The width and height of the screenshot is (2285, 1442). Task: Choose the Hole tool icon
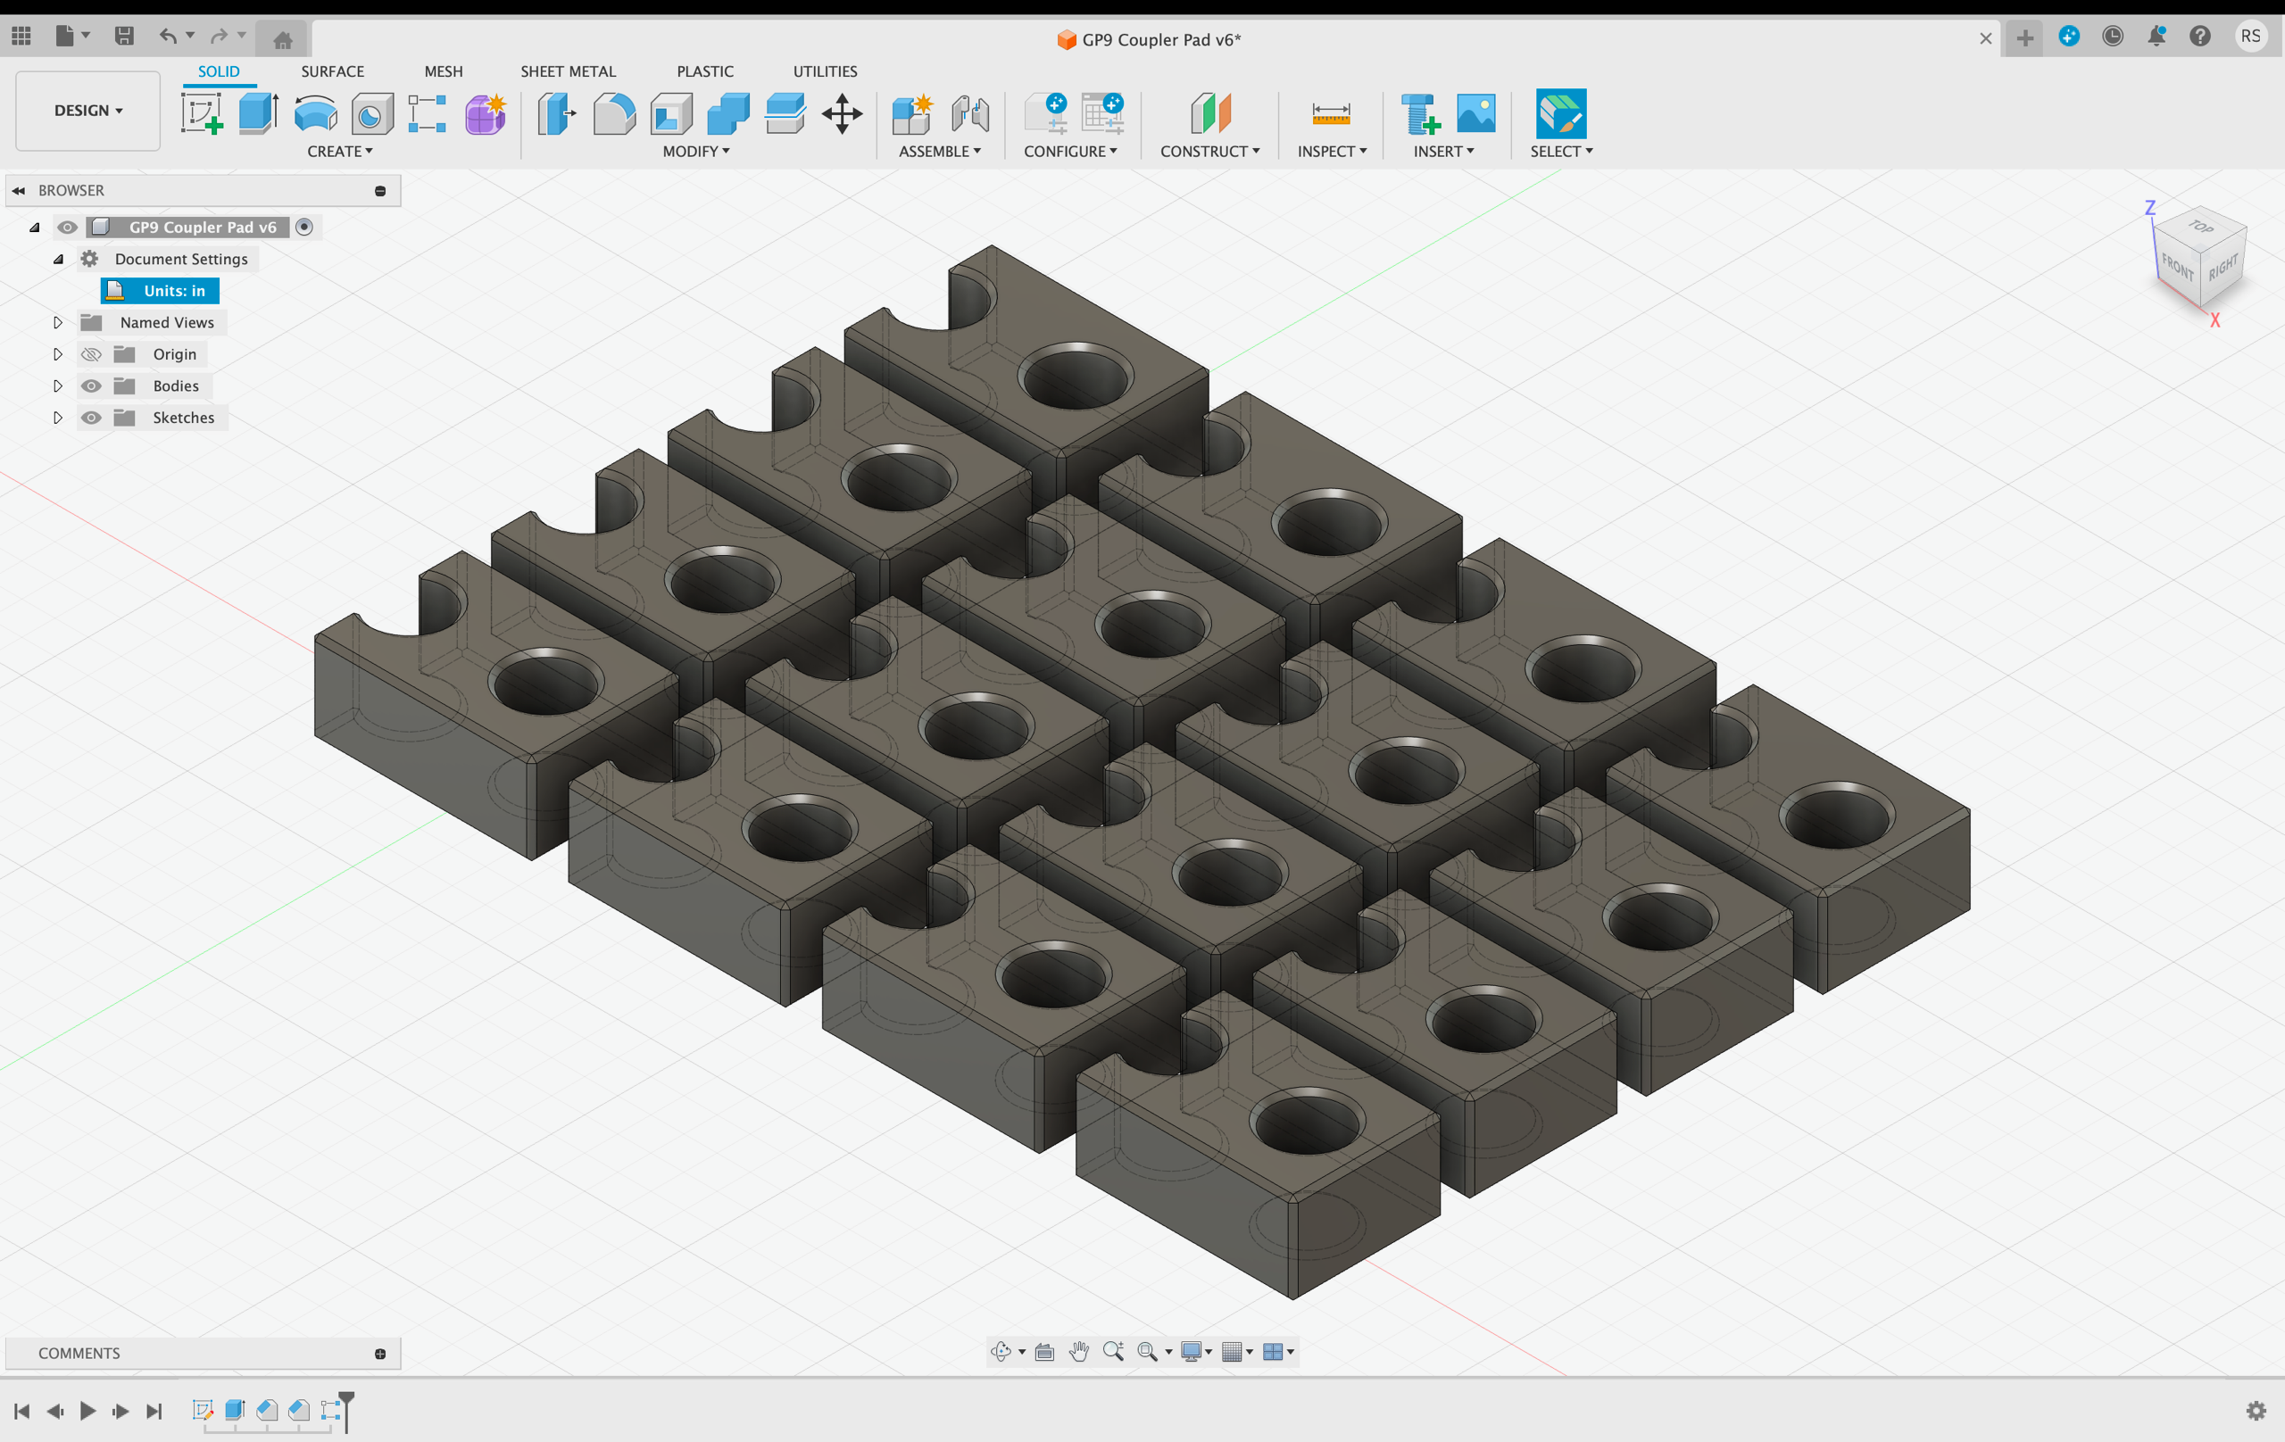372,114
